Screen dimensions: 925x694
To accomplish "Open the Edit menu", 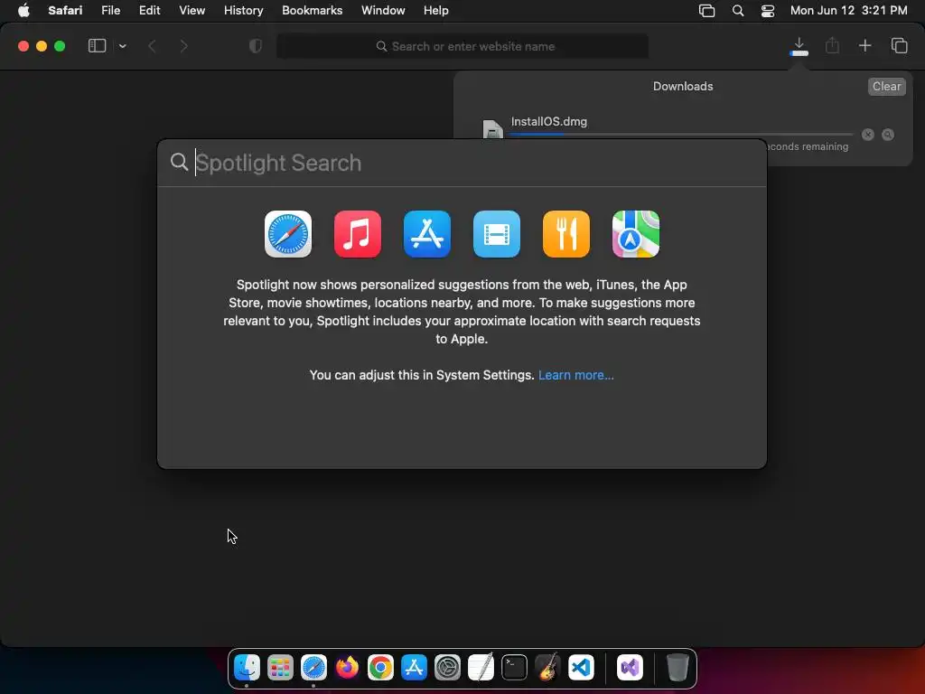I will coord(149,11).
